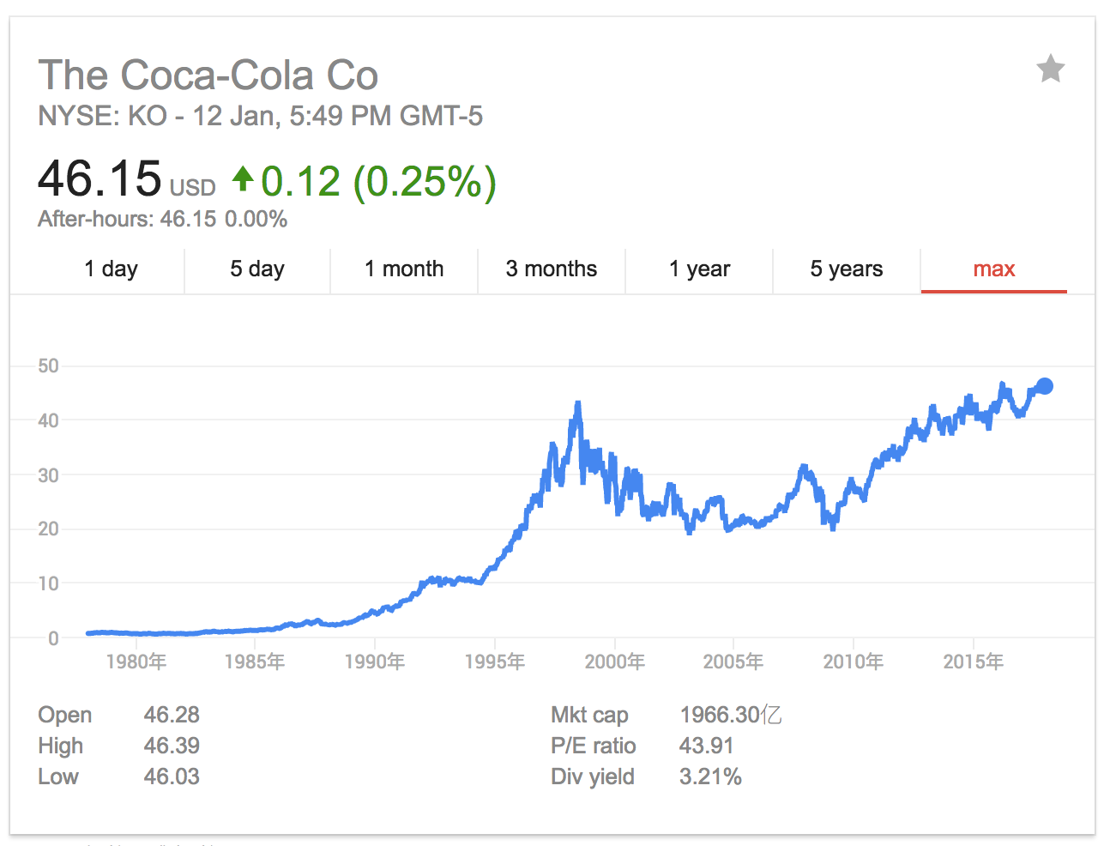Click the star icon to favorite stock
Image resolution: width=1110 pixels, height=846 pixels.
click(x=1050, y=69)
